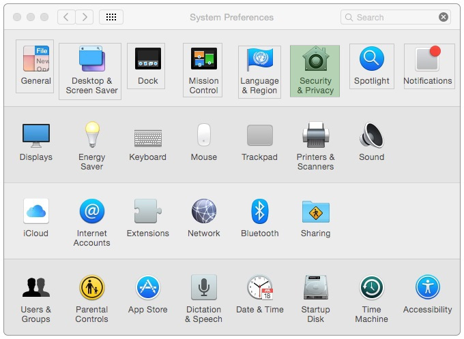Open Internet Accounts pane

91,223
